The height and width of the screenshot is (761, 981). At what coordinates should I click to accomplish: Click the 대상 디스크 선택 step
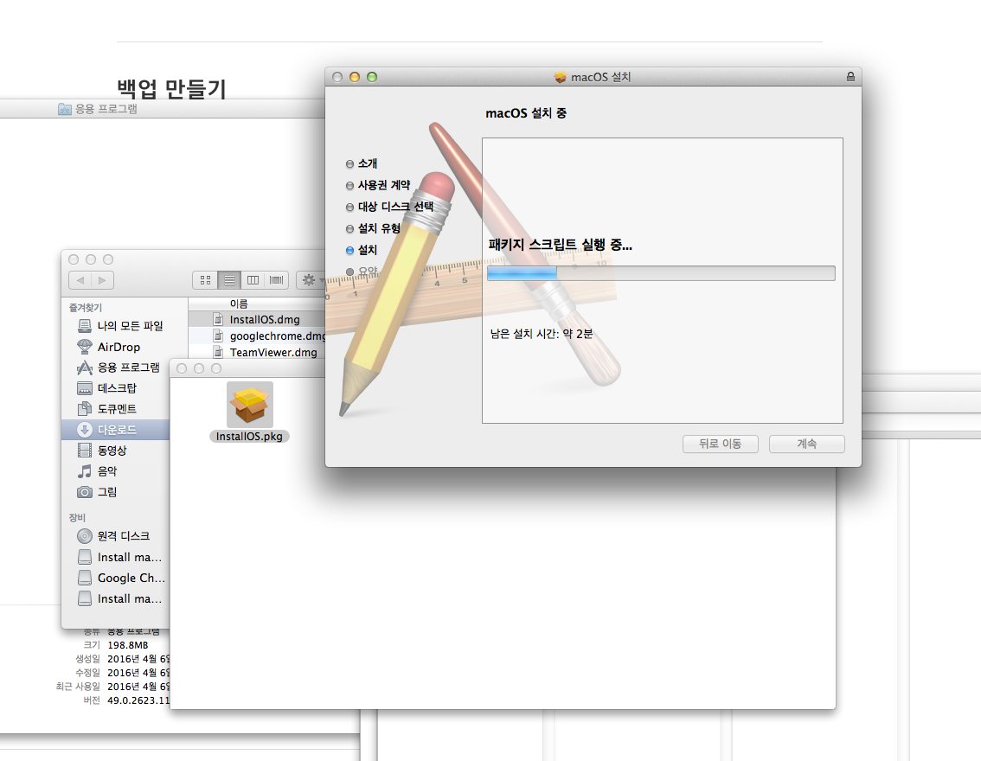[x=389, y=207]
